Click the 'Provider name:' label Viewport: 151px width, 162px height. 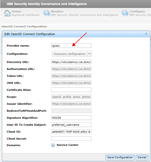click(18, 46)
